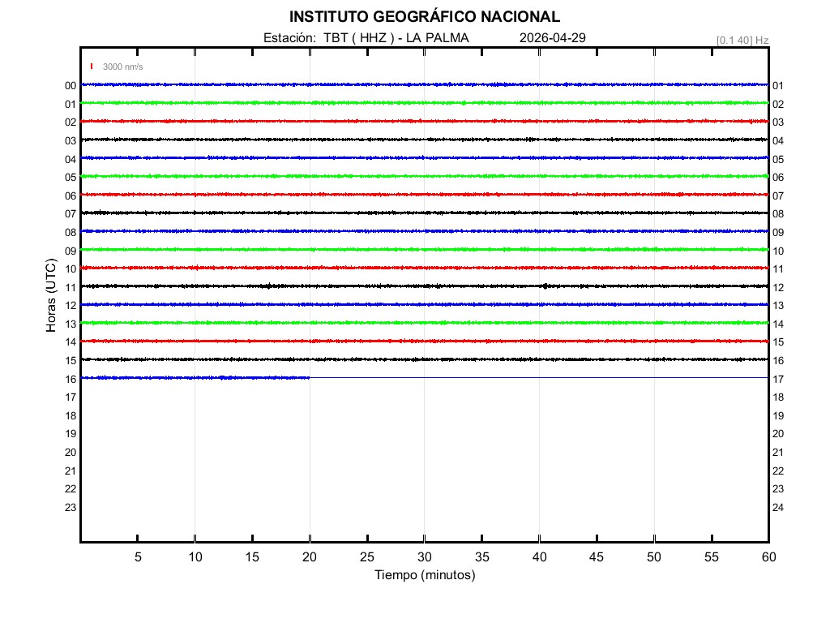Click hour label 23 on the left axis

tap(71, 508)
